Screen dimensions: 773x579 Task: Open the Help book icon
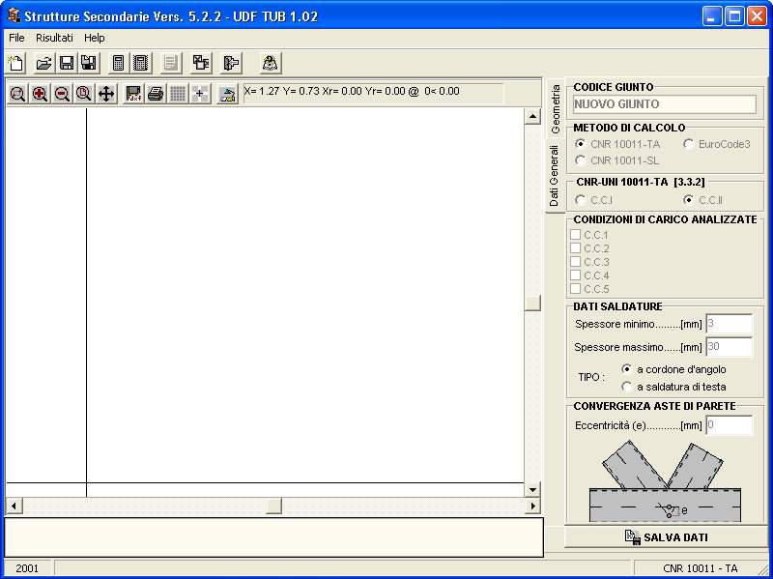(x=269, y=63)
